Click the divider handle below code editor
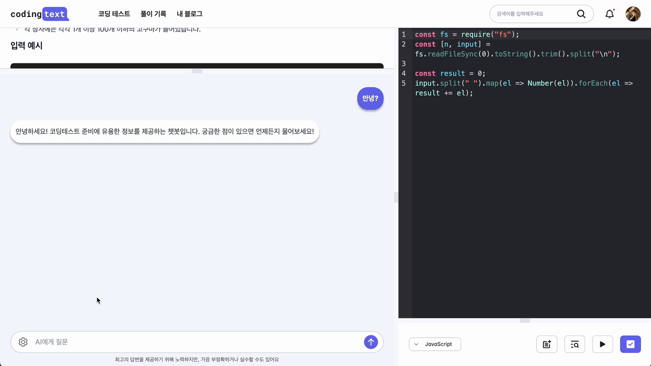The image size is (651, 366). (x=525, y=321)
